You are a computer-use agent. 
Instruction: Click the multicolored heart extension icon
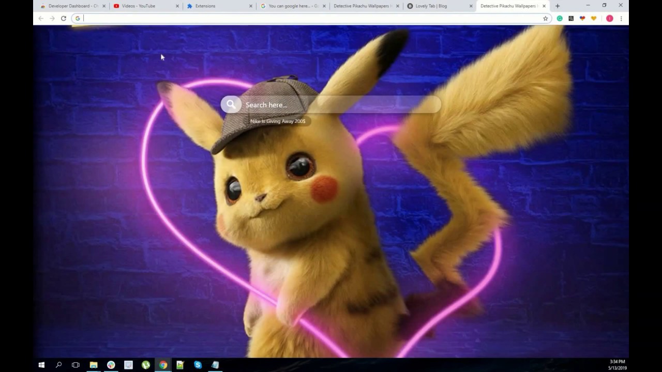click(582, 18)
